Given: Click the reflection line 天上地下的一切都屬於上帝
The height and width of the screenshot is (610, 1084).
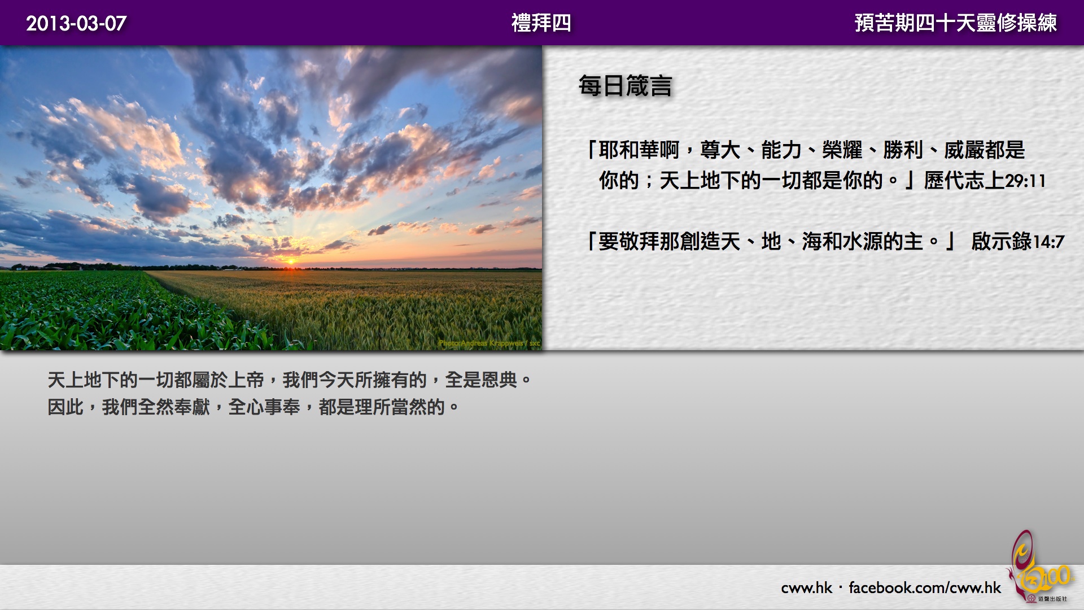Looking at the screenshot, I should pos(289,380).
